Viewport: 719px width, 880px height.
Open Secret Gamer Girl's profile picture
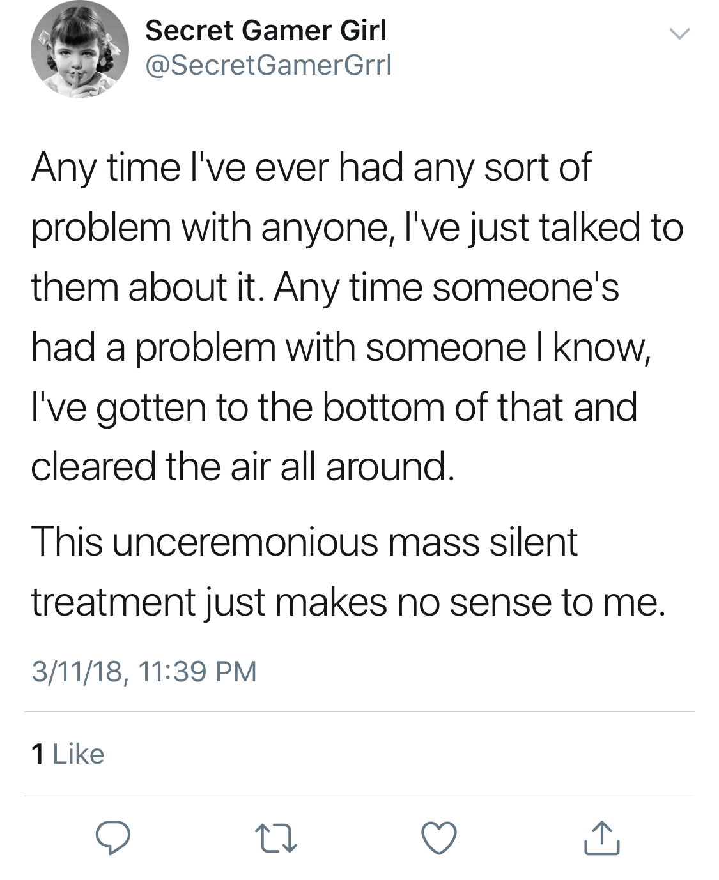click(x=80, y=49)
